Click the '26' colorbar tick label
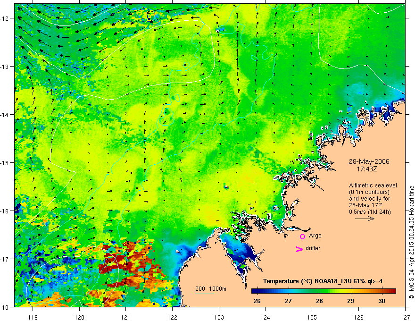 click(257, 301)
